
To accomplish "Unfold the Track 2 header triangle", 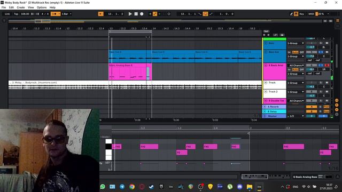I will 266,92.
